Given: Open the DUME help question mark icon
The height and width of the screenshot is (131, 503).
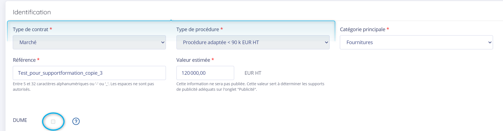Looking at the screenshot, I should point(76,121).
